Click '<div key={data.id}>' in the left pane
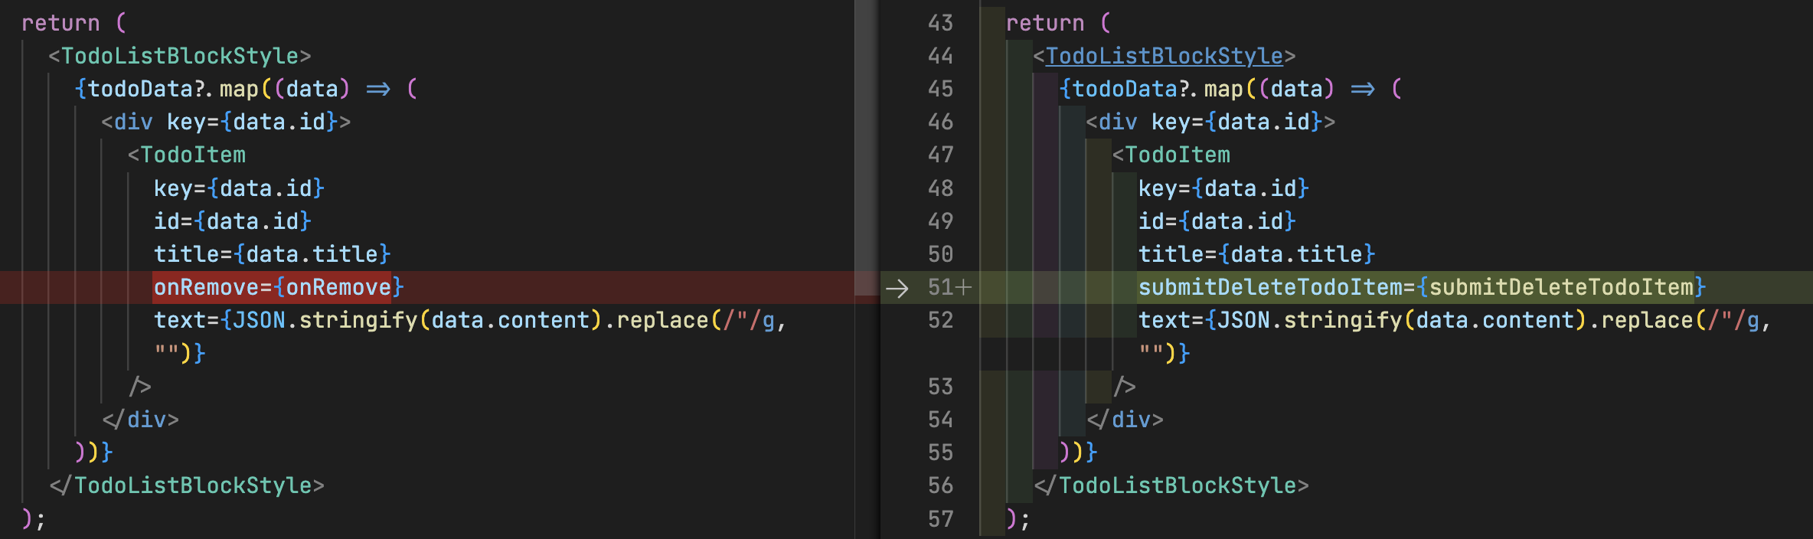 coord(226,122)
